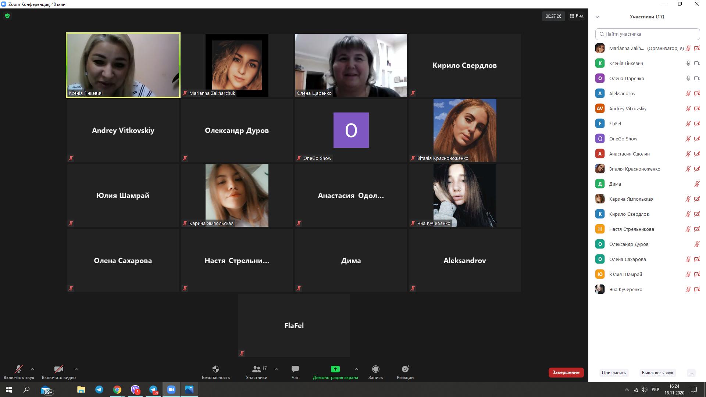
Task: Click the Найти участника search field
Action: (x=647, y=34)
